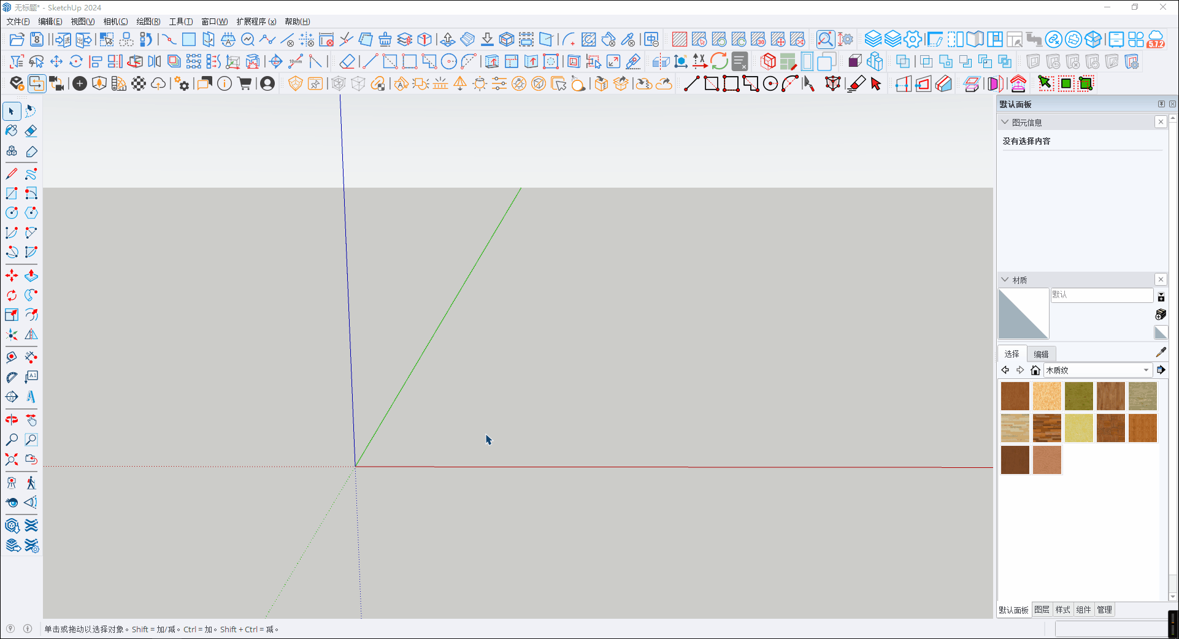Viewport: 1179px width, 639px height.
Task: Select the first wood swatch in top row
Action: point(1015,396)
